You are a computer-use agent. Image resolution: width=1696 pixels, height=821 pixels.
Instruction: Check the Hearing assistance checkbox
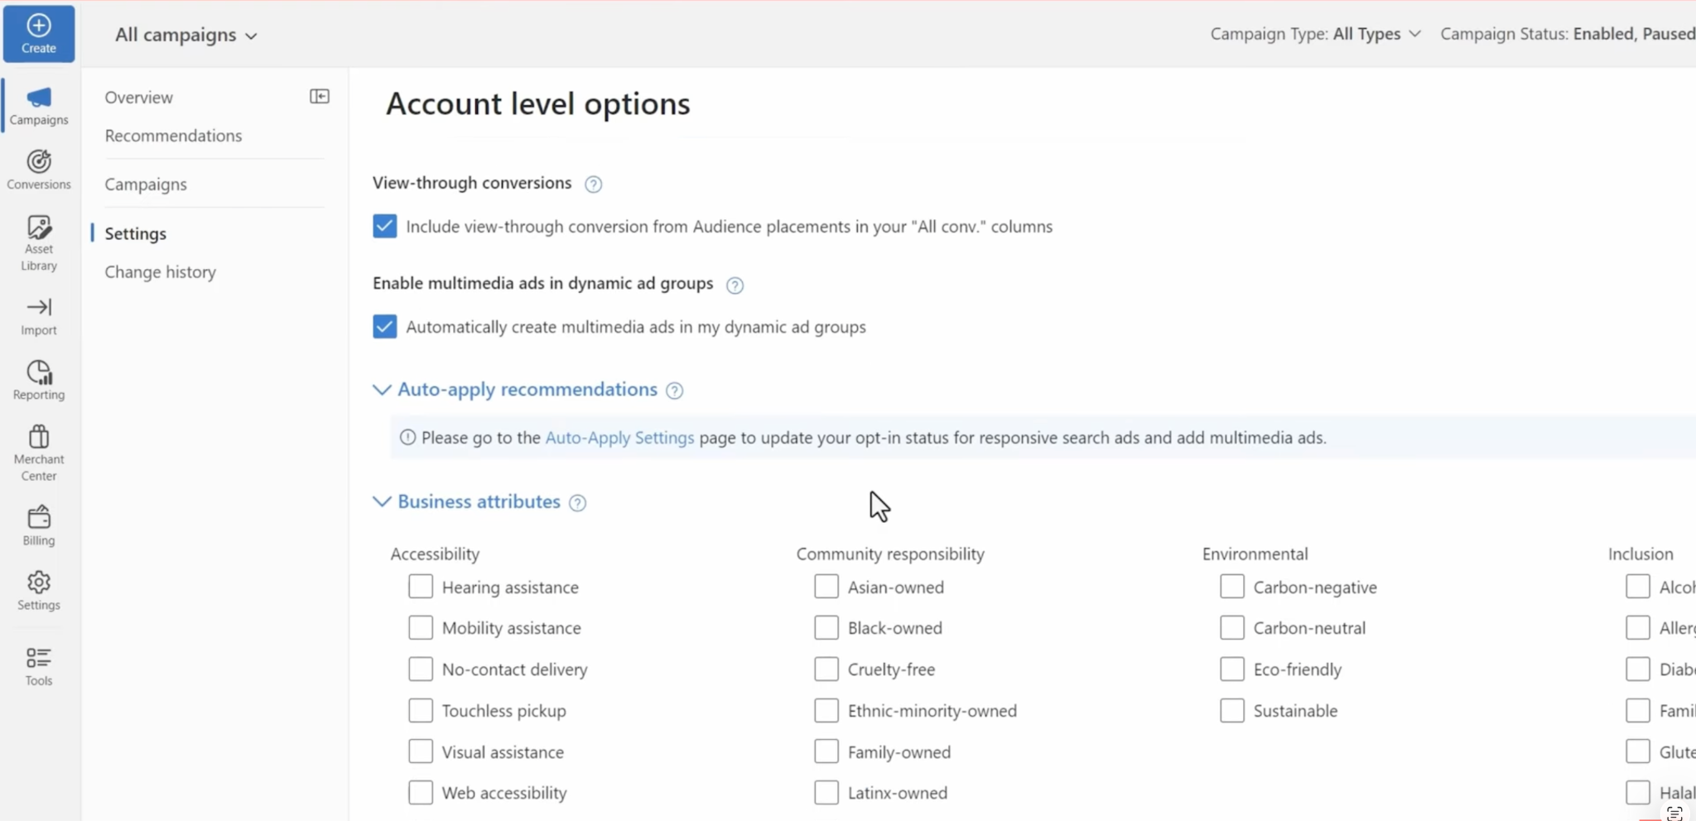421,587
